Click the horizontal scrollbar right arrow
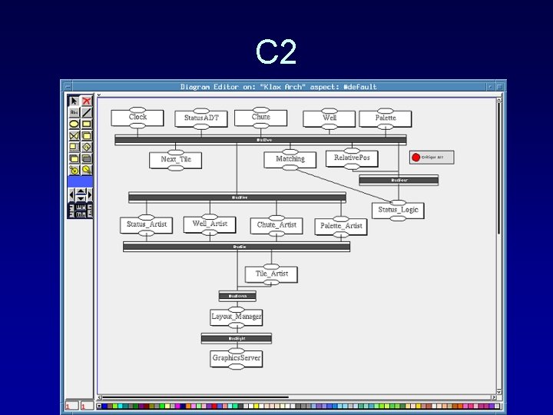 point(494,397)
